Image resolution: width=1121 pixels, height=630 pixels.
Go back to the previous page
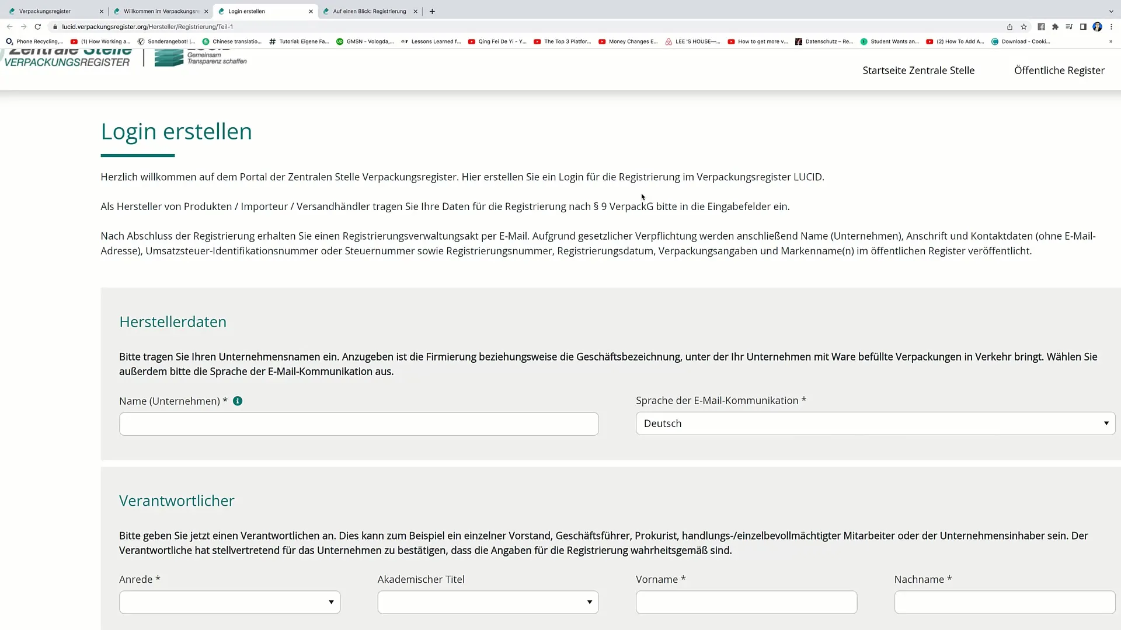point(9,27)
